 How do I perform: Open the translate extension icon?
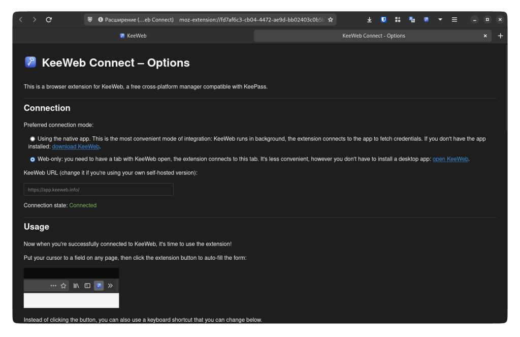pyautogui.click(x=412, y=20)
